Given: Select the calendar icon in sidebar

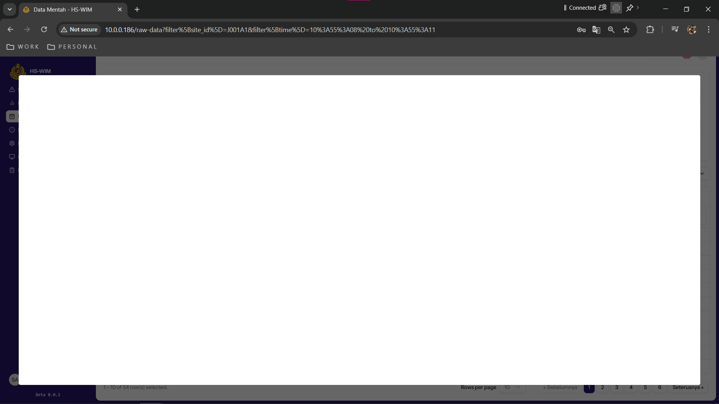Looking at the screenshot, I should [x=12, y=116].
